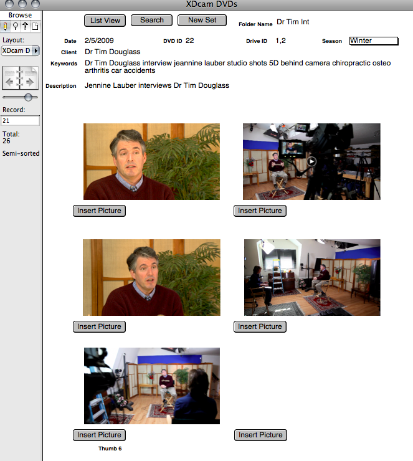Click the Keywords text about chiropractic osteo arthritis

coord(237,67)
